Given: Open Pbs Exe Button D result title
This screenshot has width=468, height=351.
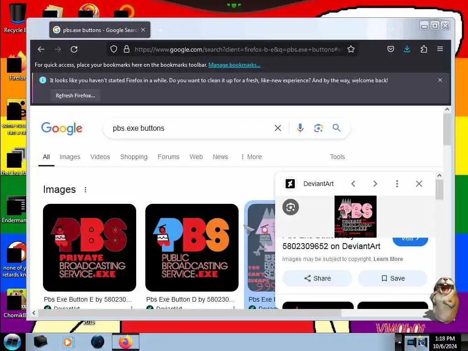Looking at the screenshot, I should point(191,299).
